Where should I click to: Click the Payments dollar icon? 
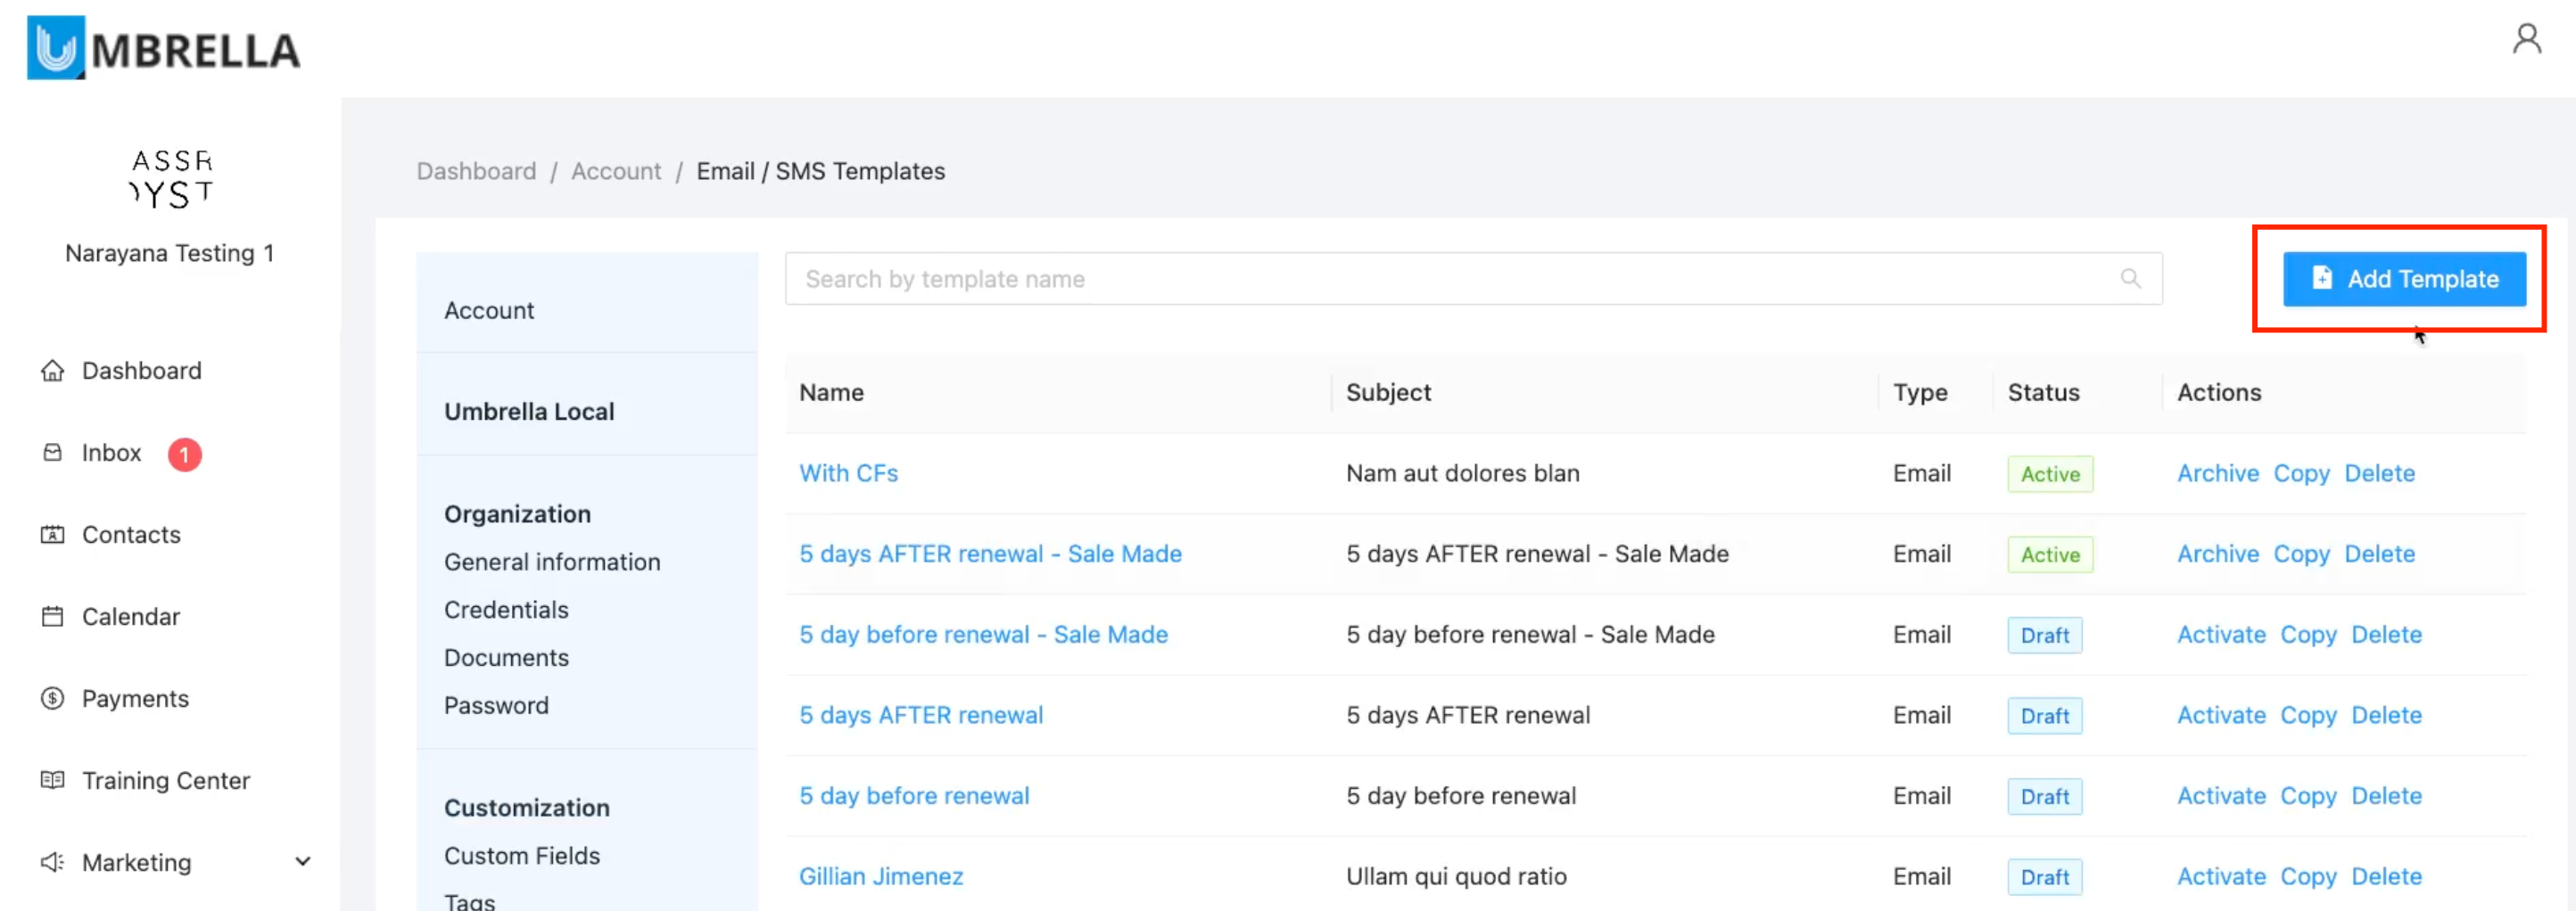[x=52, y=698]
